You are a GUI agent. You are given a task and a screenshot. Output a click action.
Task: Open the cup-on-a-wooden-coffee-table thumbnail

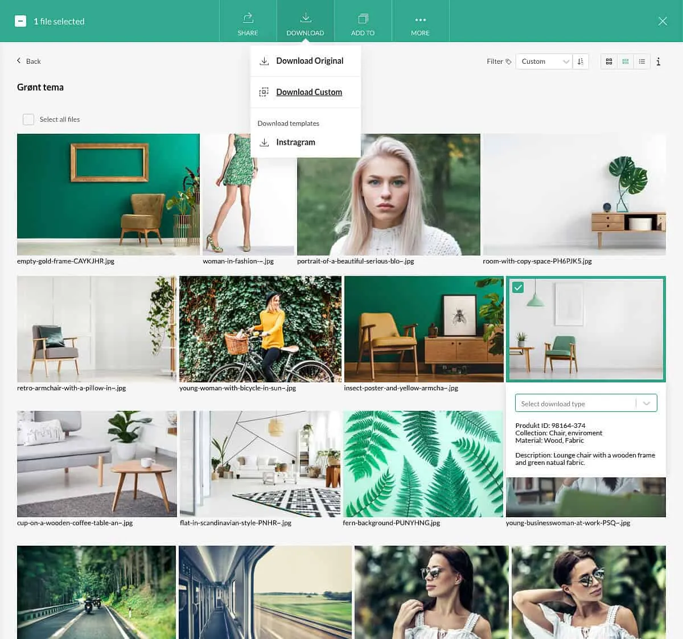[x=97, y=464]
